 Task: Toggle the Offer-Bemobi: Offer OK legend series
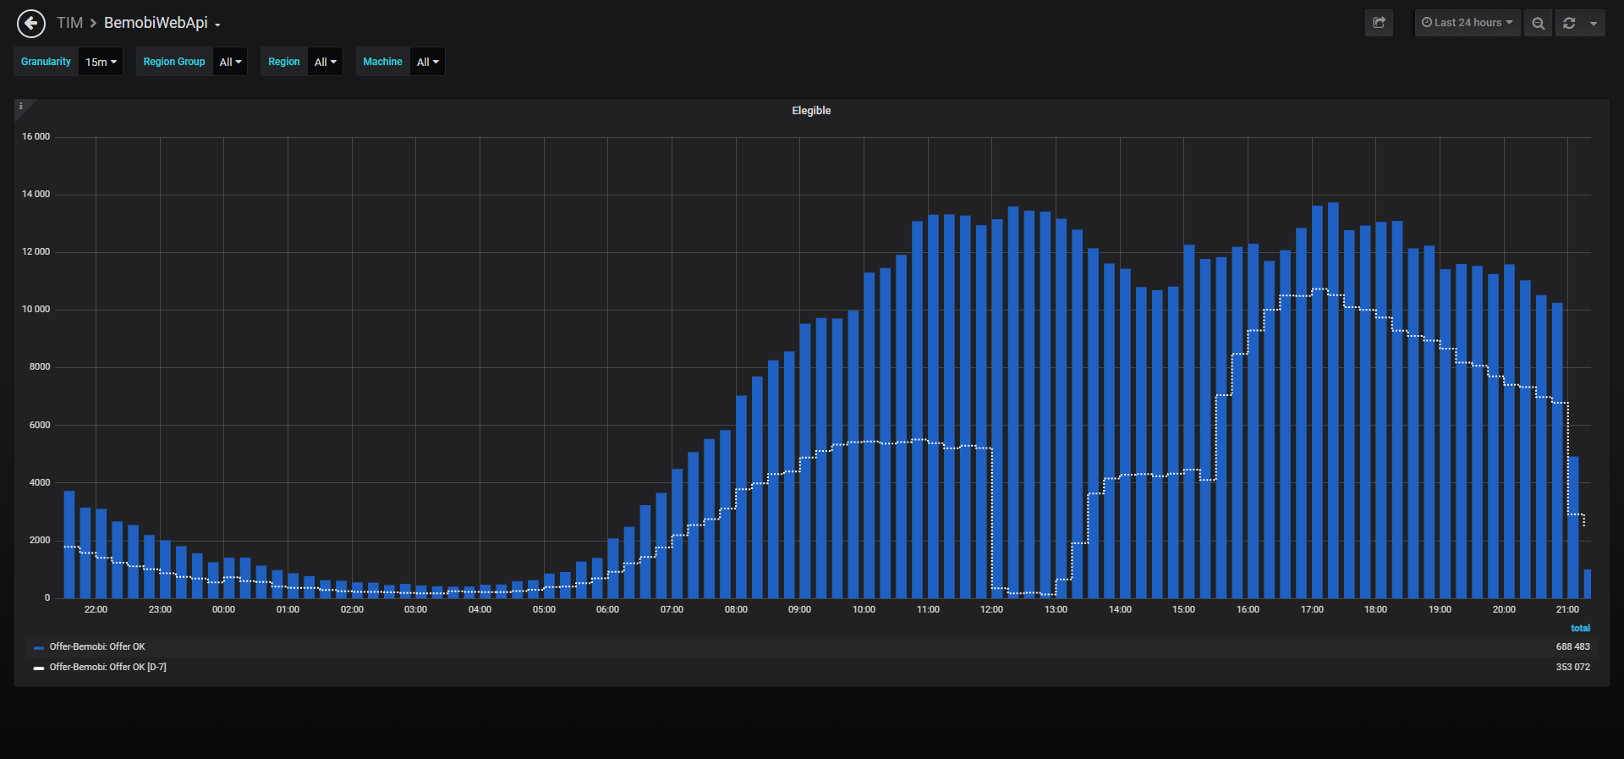(97, 646)
